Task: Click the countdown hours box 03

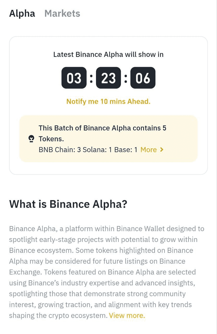Action: pyautogui.click(x=74, y=78)
